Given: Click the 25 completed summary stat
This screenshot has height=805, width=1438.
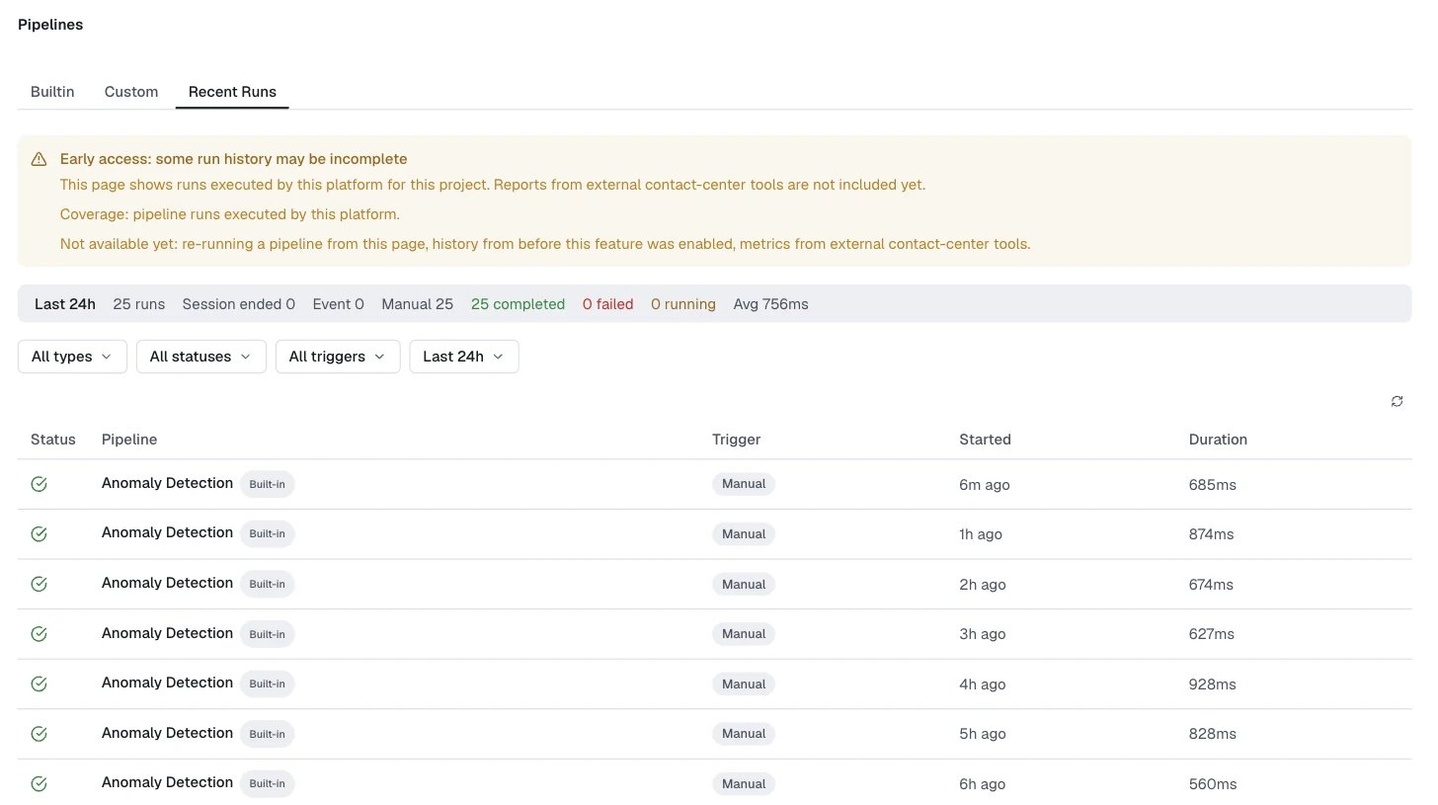Looking at the screenshot, I should coord(519,304).
